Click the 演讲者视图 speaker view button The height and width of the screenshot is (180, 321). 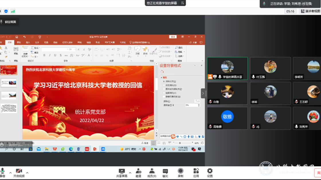click(x=310, y=11)
